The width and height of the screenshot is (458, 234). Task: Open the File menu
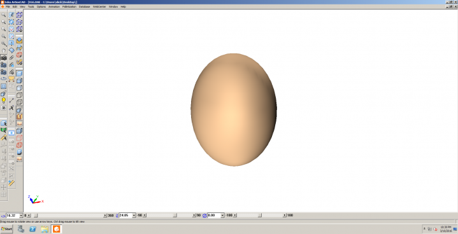click(x=8, y=7)
